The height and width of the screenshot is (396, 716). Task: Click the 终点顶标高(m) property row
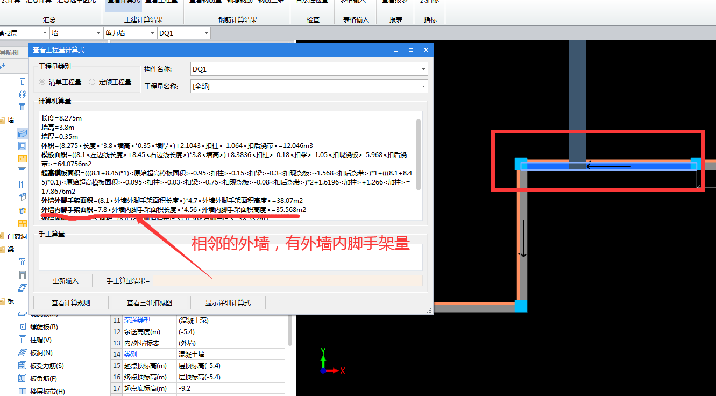pos(198,377)
